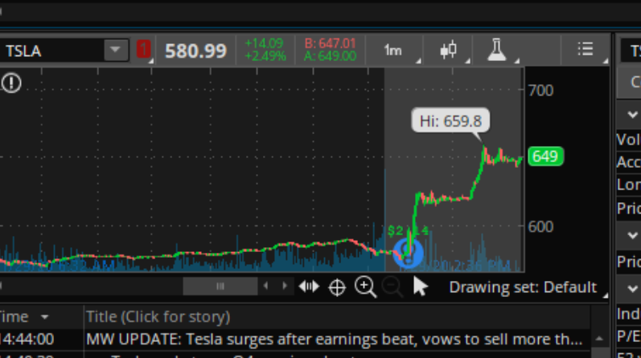This screenshot has height=358, width=641.
Task: Click the TSLA symbol input field
Action: point(51,51)
